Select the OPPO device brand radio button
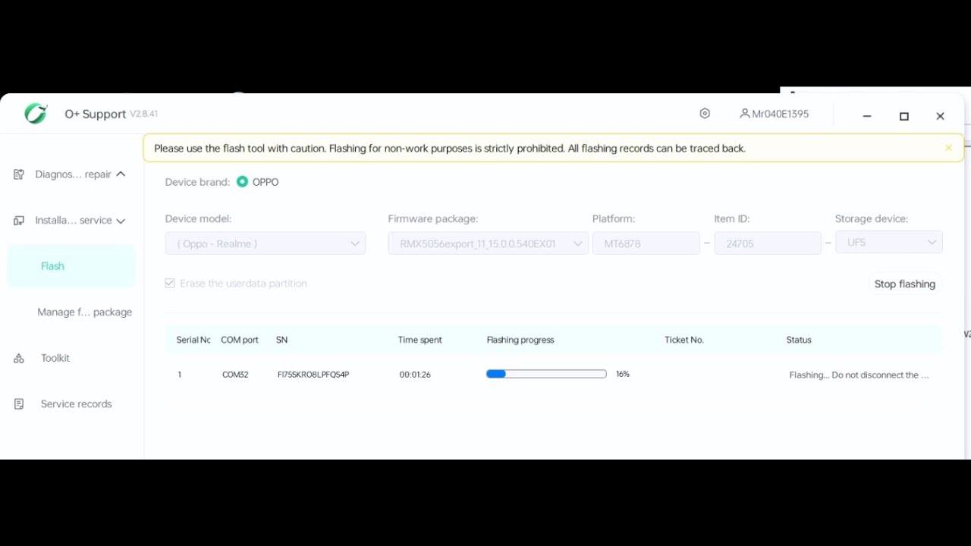This screenshot has width=971, height=546. tap(242, 182)
